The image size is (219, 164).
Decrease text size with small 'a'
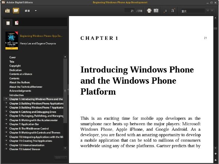tap(165, 11)
